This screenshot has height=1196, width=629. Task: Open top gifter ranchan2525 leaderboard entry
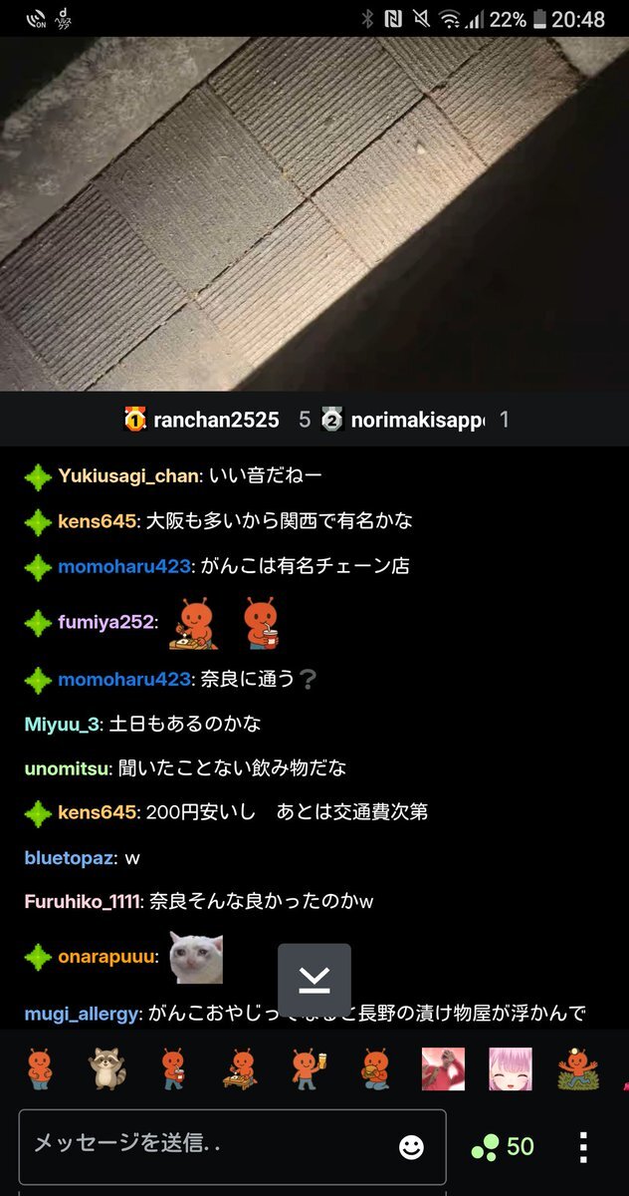point(201,420)
